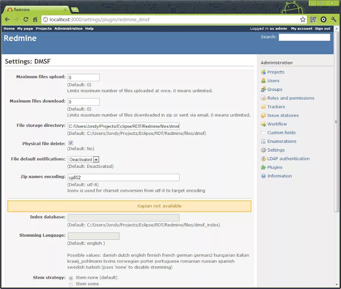The image size is (341, 289).
Task: Click the Index database field
Action: click(124, 218)
